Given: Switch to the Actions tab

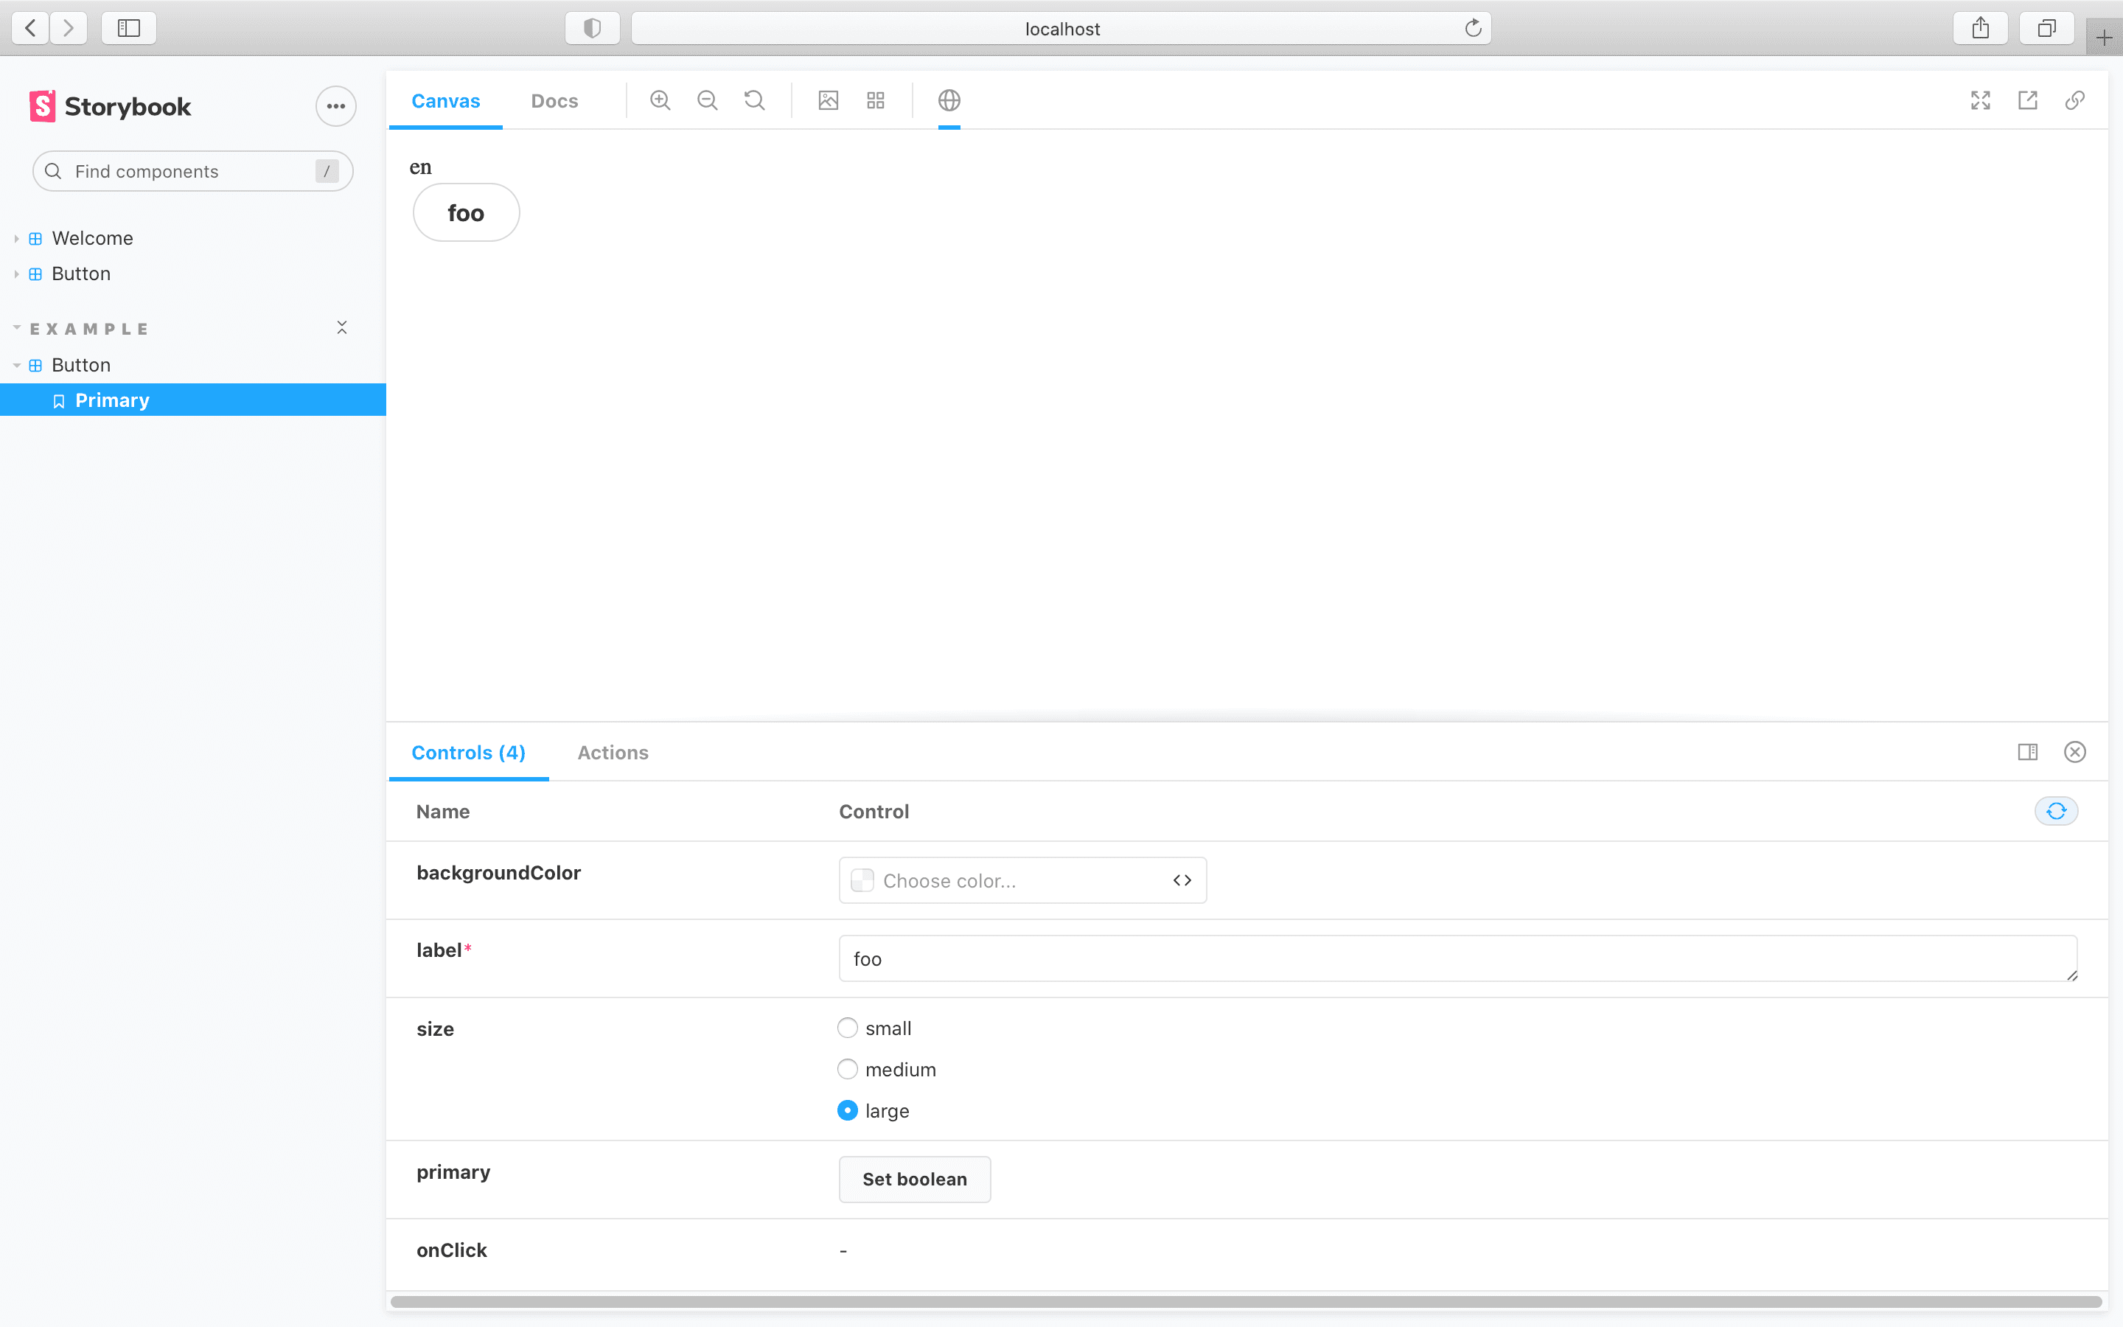Looking at the screenshot, I should coord(611,752).
